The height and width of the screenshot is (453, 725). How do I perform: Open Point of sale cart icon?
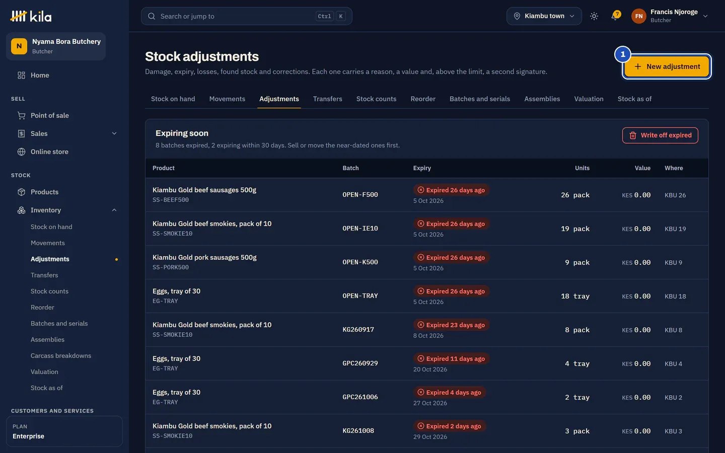point(21,115)
